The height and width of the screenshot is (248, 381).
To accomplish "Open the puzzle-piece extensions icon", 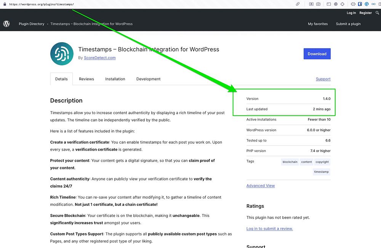I will pos(353,4).
